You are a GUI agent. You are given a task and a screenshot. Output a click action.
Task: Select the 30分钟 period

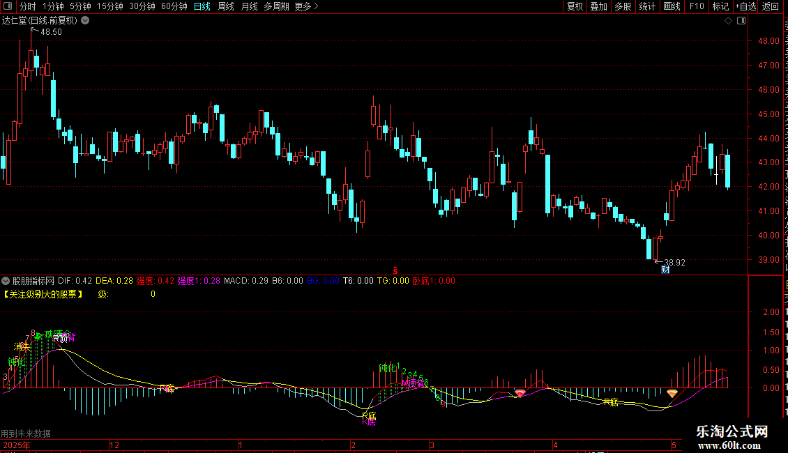pos(142,6)
